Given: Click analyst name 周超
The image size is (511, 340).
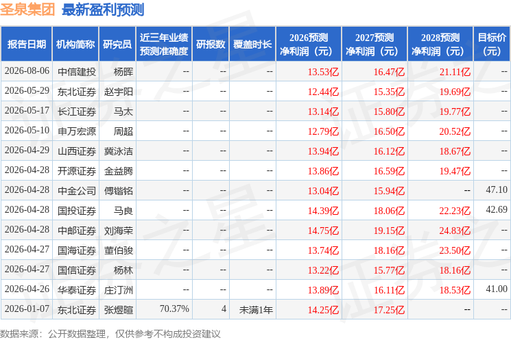Looking at the screenshot, I should [123, 131].
